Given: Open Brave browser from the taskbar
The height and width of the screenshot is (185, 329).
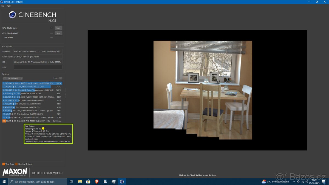Looking at the screenshot, I should [97, 181].
